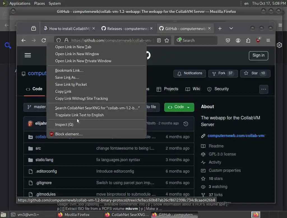Select Copy Link in context menu
This screenshot has height=218, width=287.
click(x=96, y=91)
